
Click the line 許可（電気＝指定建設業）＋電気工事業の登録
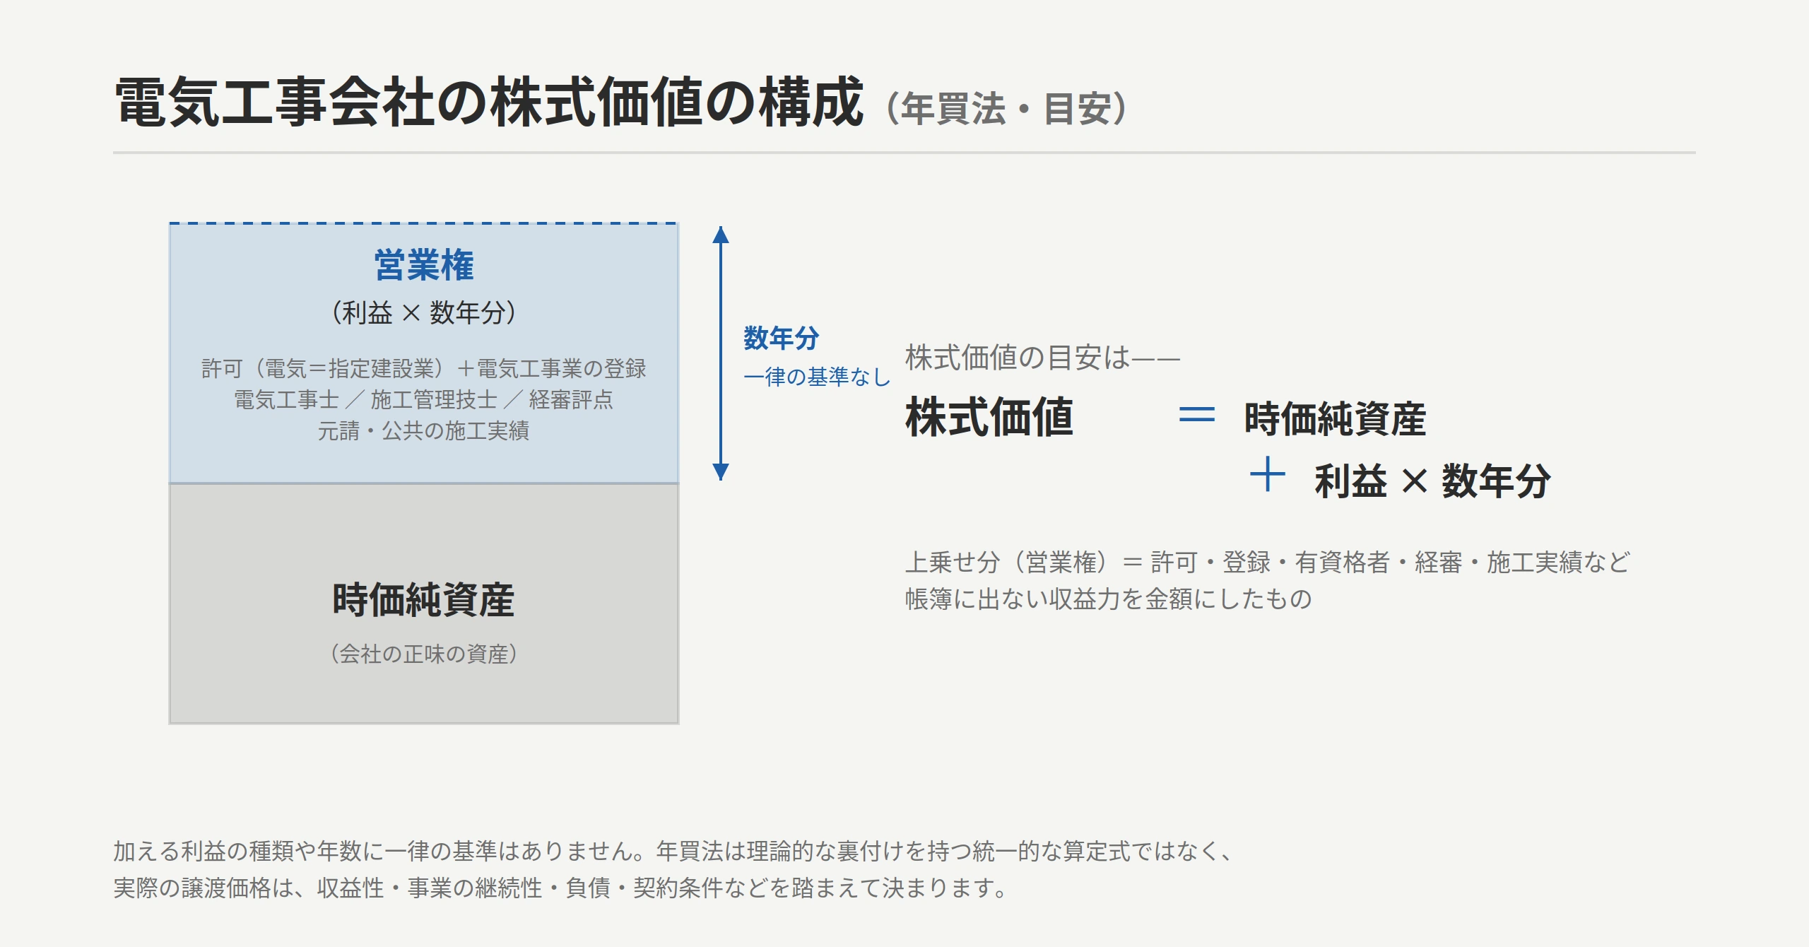(424, 368)
